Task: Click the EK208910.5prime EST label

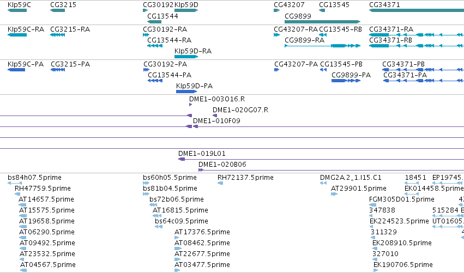Action: [x=402, y=243]
